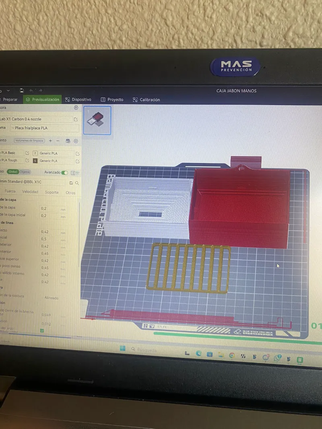Open the Proyecto tab
The height and width of the screenshot is (429, 322).
tap(112, 99)
